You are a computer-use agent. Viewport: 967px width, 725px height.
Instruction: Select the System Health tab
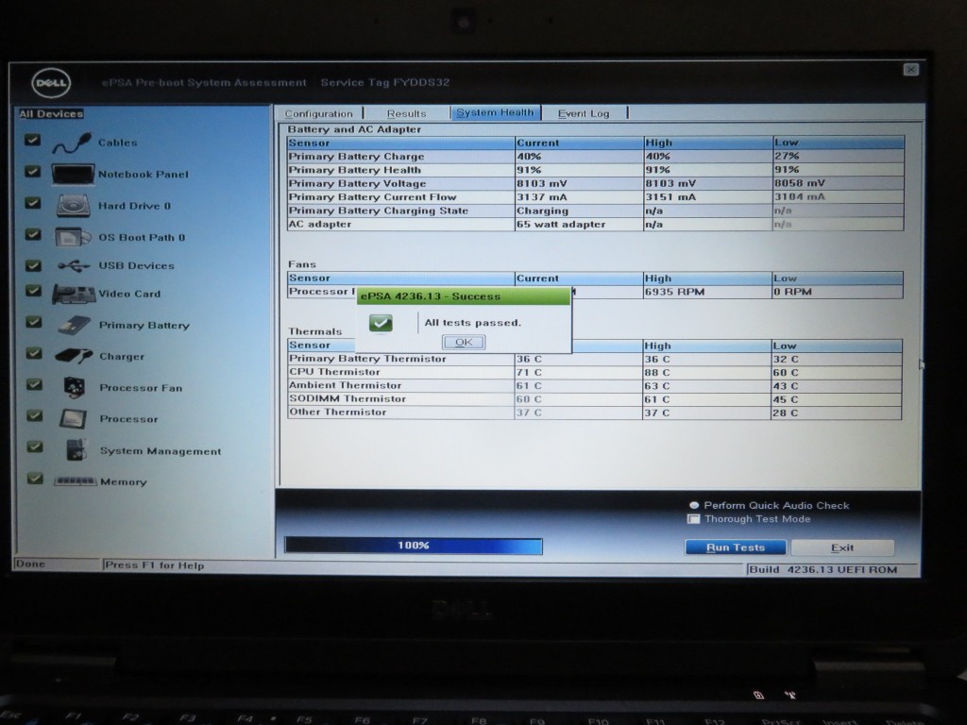(x=495, y=112)
